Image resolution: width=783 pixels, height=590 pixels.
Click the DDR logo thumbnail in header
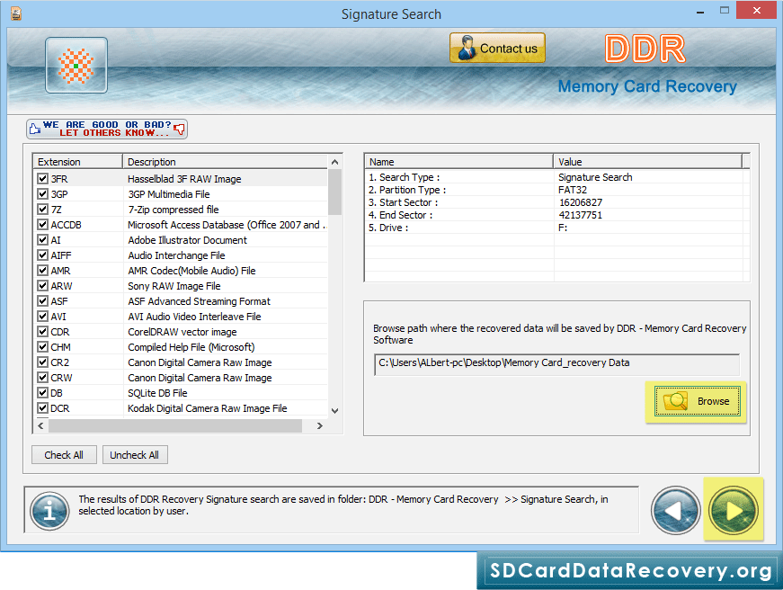[76, 65]
